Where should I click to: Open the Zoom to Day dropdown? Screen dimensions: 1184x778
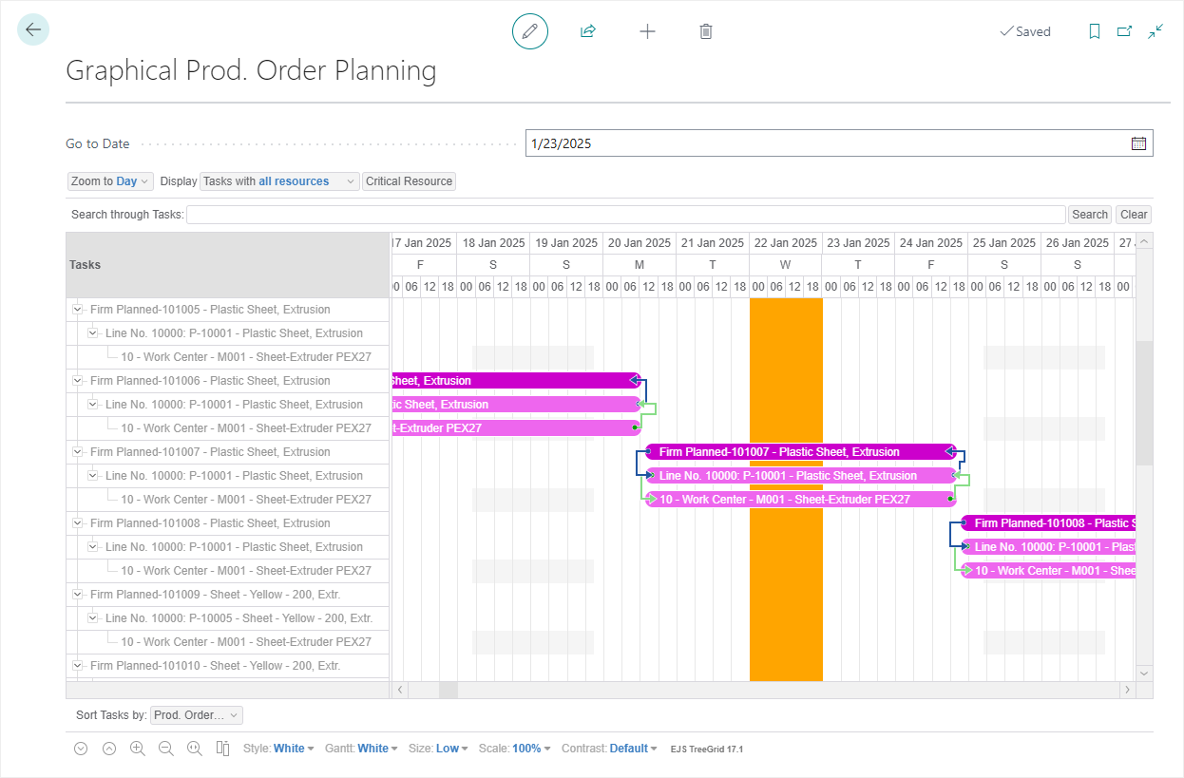tap(110, 181)
